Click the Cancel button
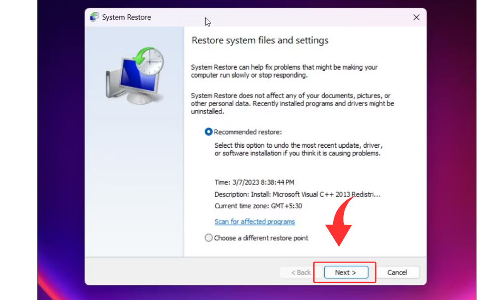This screenshot has height=300, width=499. click(397, 272)
